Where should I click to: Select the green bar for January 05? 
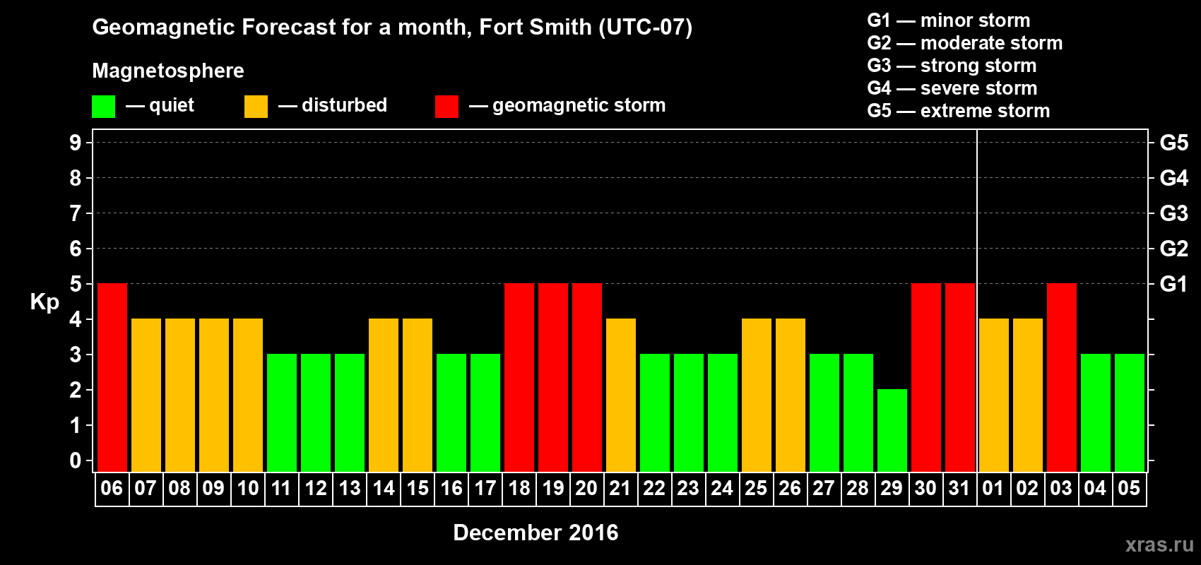(x=1130, y=413)
